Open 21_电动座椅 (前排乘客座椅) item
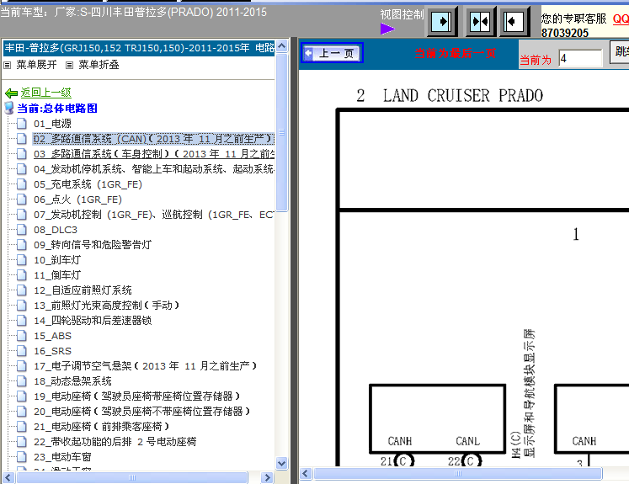The image size is (629, 484). [x=102, y=427]
